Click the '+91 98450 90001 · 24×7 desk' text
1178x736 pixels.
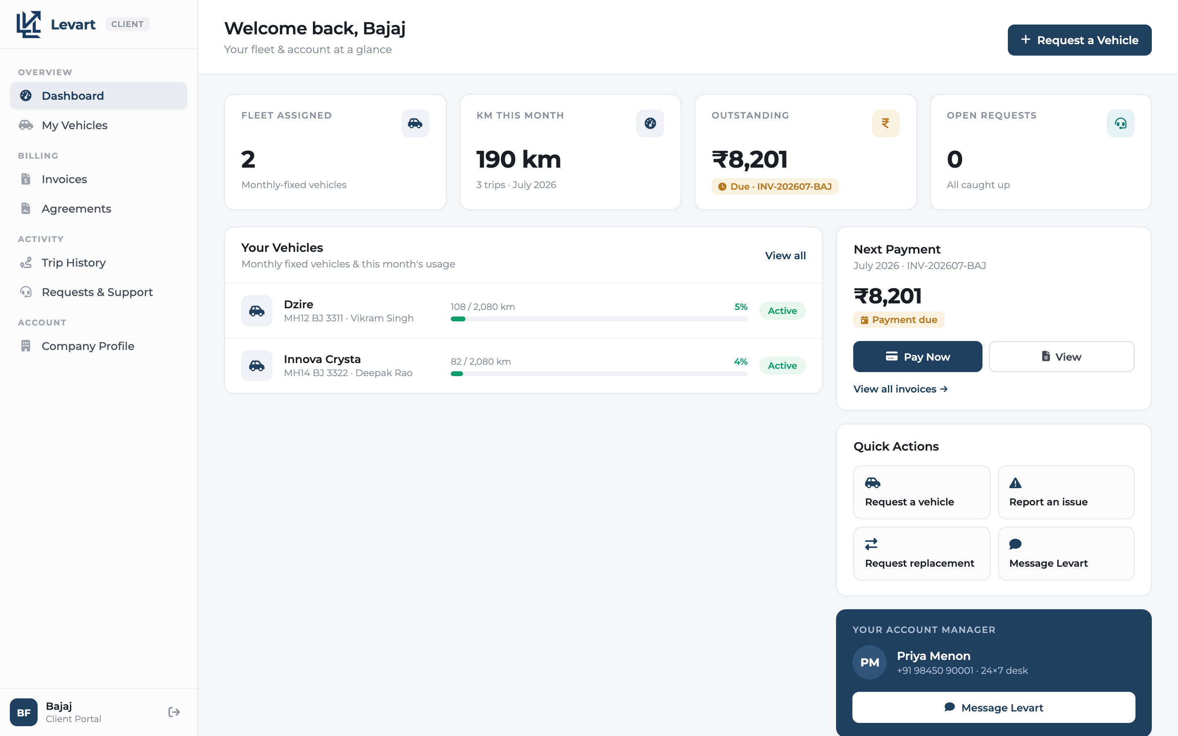click(962, 671)
